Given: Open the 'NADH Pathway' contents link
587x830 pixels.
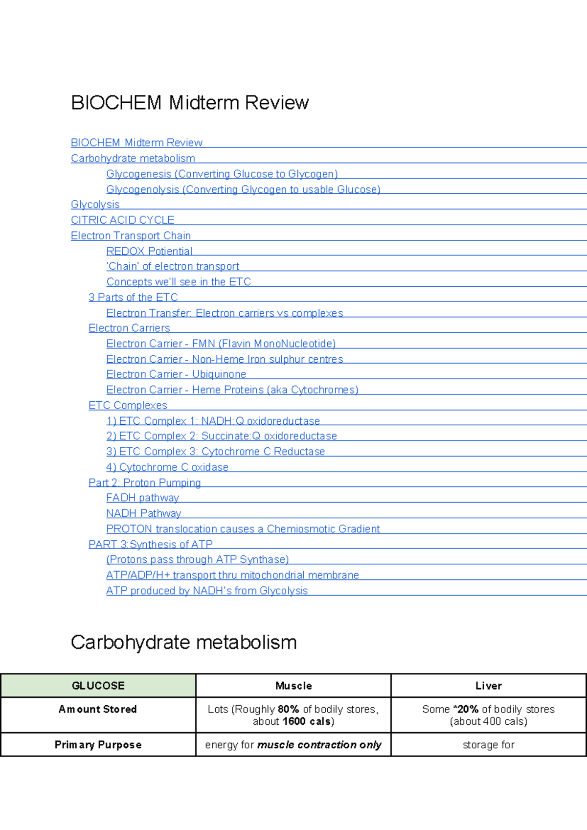Looking at the screenshot, I should coord(143,513).
